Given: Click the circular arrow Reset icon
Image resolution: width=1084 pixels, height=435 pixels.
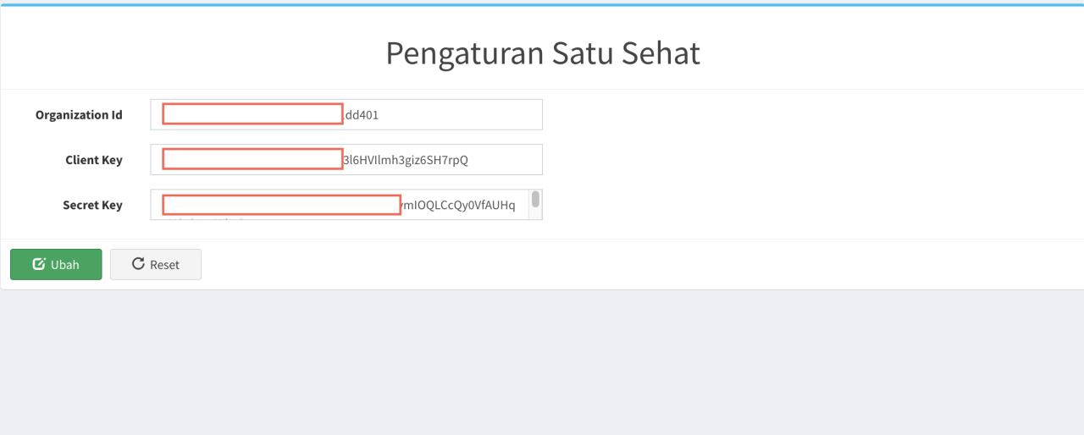Looking at the screenshot, I should coord(138,264).
